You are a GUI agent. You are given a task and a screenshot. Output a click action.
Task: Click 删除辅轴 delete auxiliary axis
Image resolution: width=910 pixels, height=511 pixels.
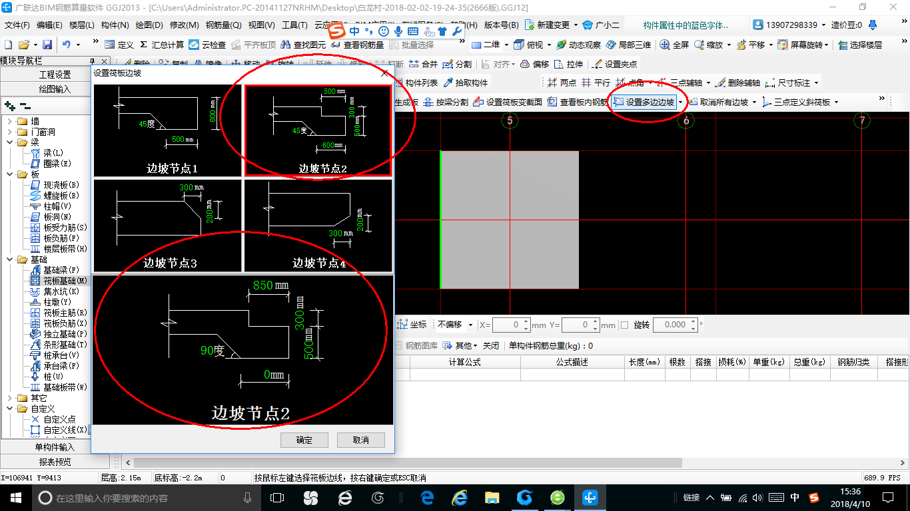(x=737, y=83)
